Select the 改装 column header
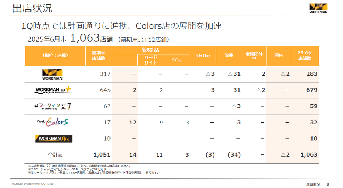Screen dimensions: 343x188 click(x=229, y=55)
